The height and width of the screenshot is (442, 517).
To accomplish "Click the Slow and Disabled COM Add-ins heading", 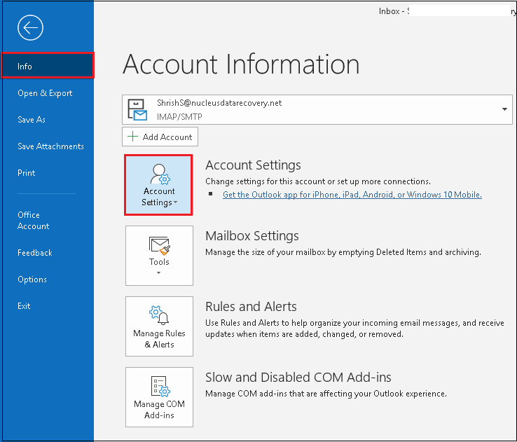I will 298,378.
